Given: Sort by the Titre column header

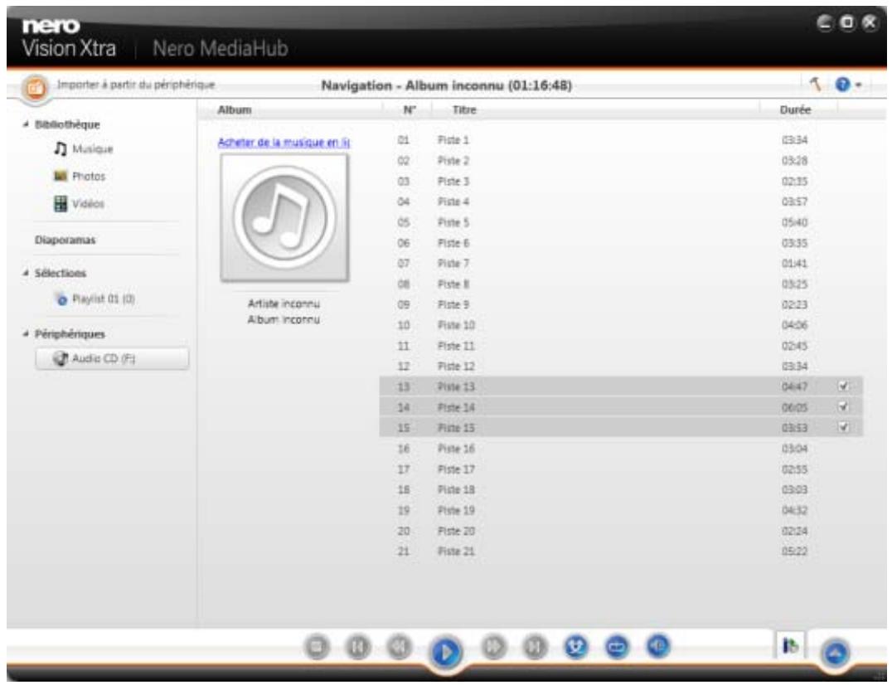Looking at the screenshot, I should (x=464, y=109).
